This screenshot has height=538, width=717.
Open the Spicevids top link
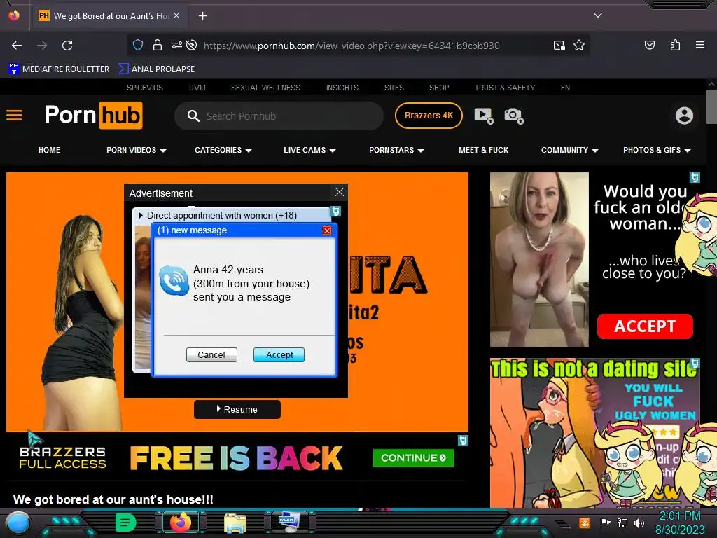coord(144,88)
